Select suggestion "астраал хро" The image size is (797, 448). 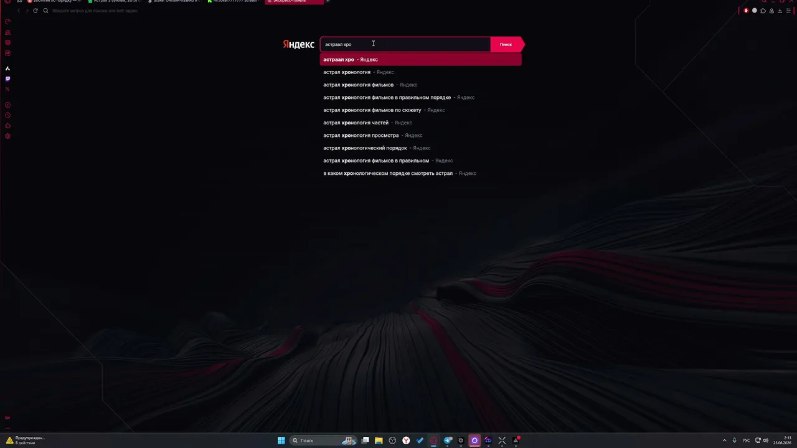[x=421, y=60]
